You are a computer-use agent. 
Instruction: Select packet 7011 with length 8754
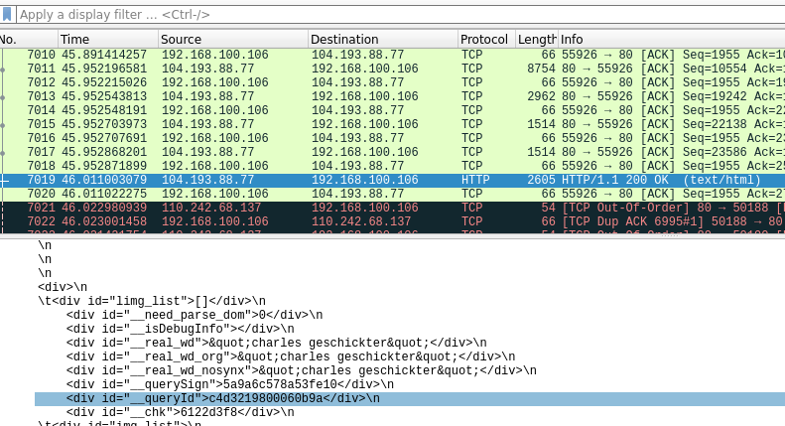(x=393, y=69)
